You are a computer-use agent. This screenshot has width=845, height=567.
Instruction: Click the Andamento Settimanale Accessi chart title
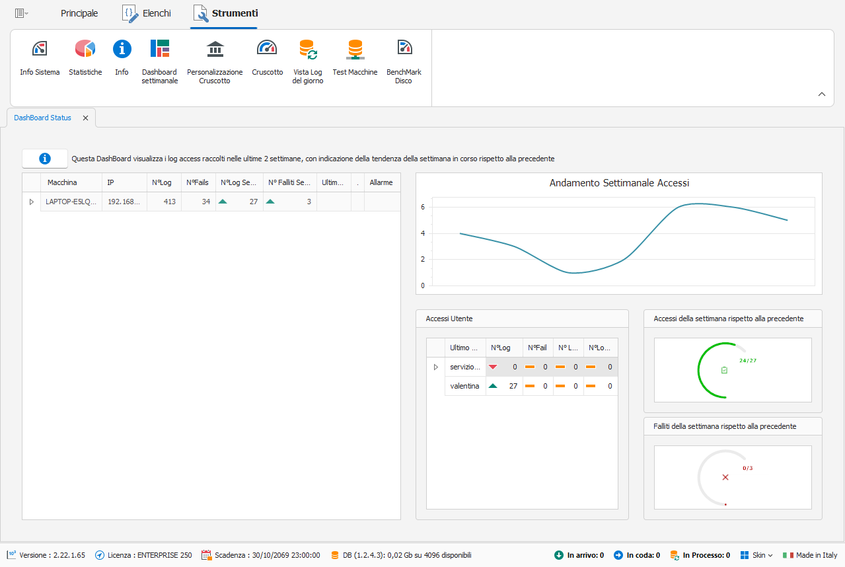tap(619, 183)
